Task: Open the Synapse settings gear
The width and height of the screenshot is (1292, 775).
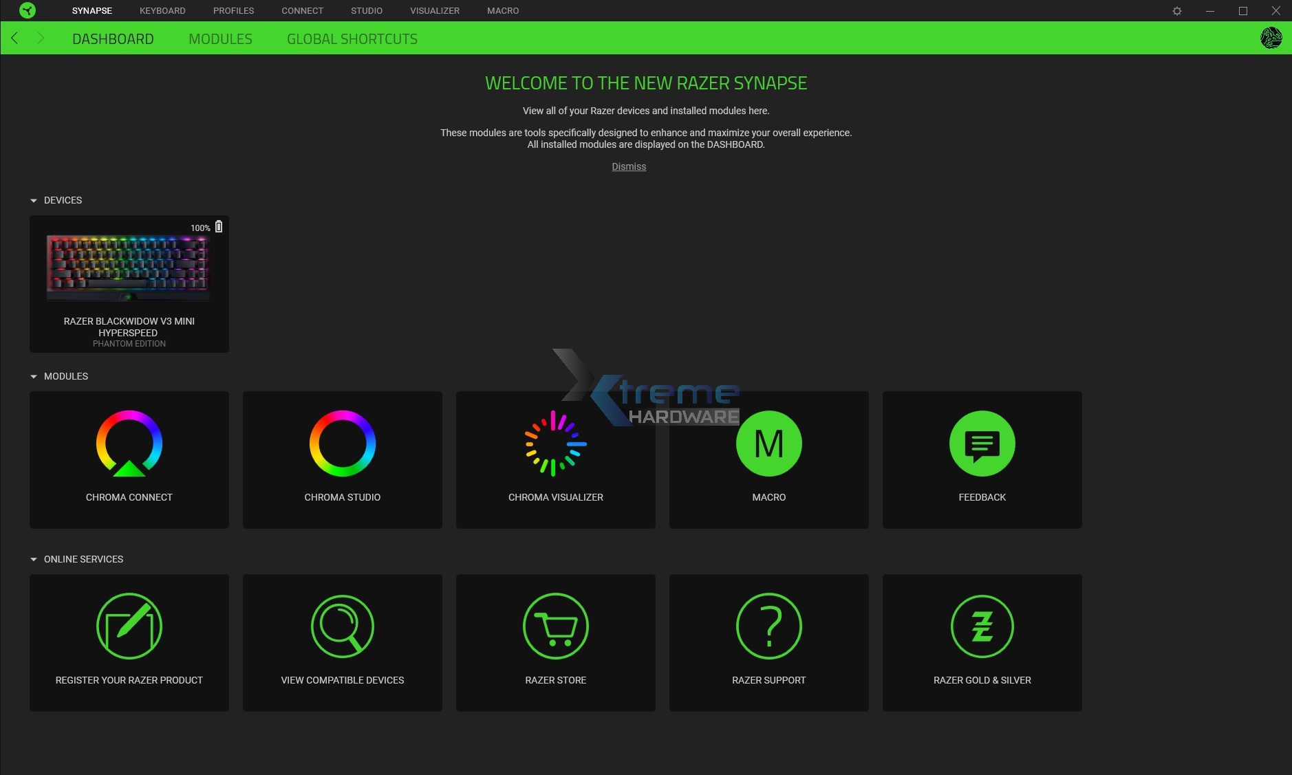Action: pos(1177,10)
